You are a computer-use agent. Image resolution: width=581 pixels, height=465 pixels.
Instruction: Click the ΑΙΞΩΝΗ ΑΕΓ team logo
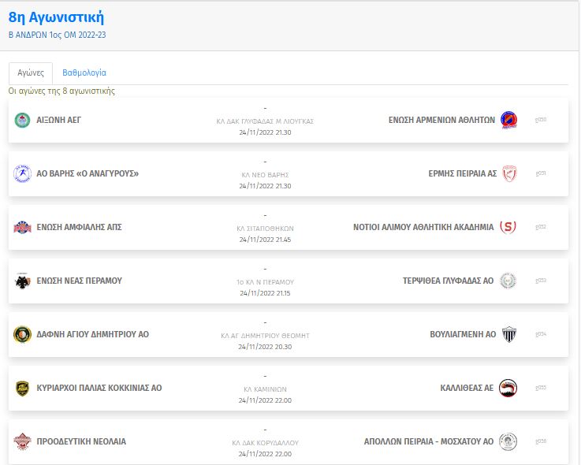(22, 120)
